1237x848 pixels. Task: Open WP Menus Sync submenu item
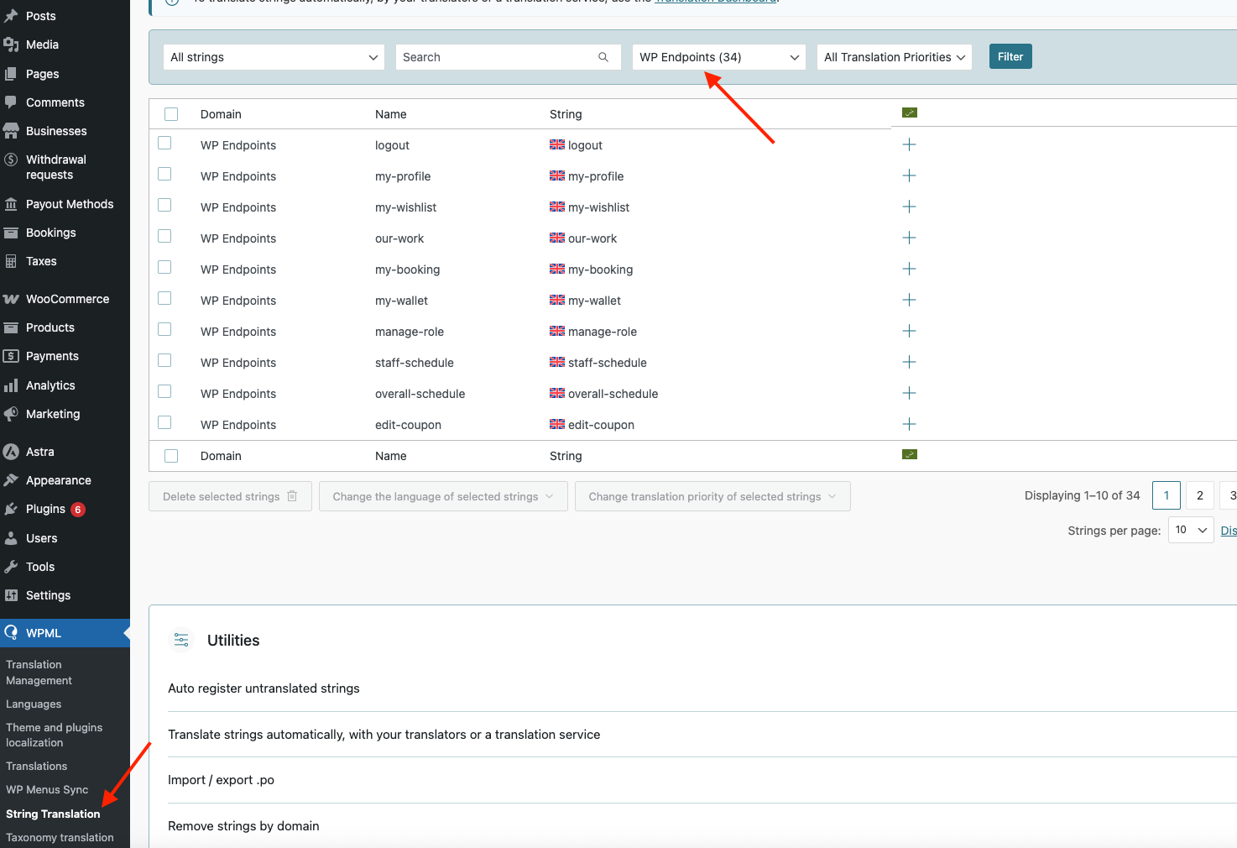pyautogui.click(x=47, y=790)
